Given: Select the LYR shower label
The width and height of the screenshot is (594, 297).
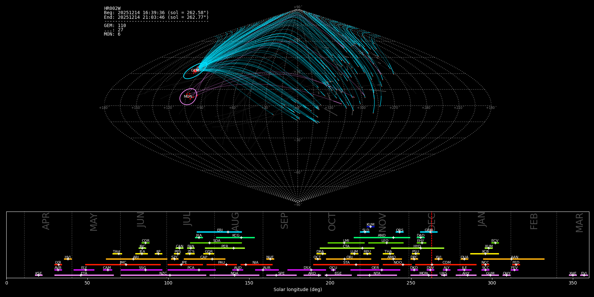Looking at the screenshot, I should click(x=58, y=263).
